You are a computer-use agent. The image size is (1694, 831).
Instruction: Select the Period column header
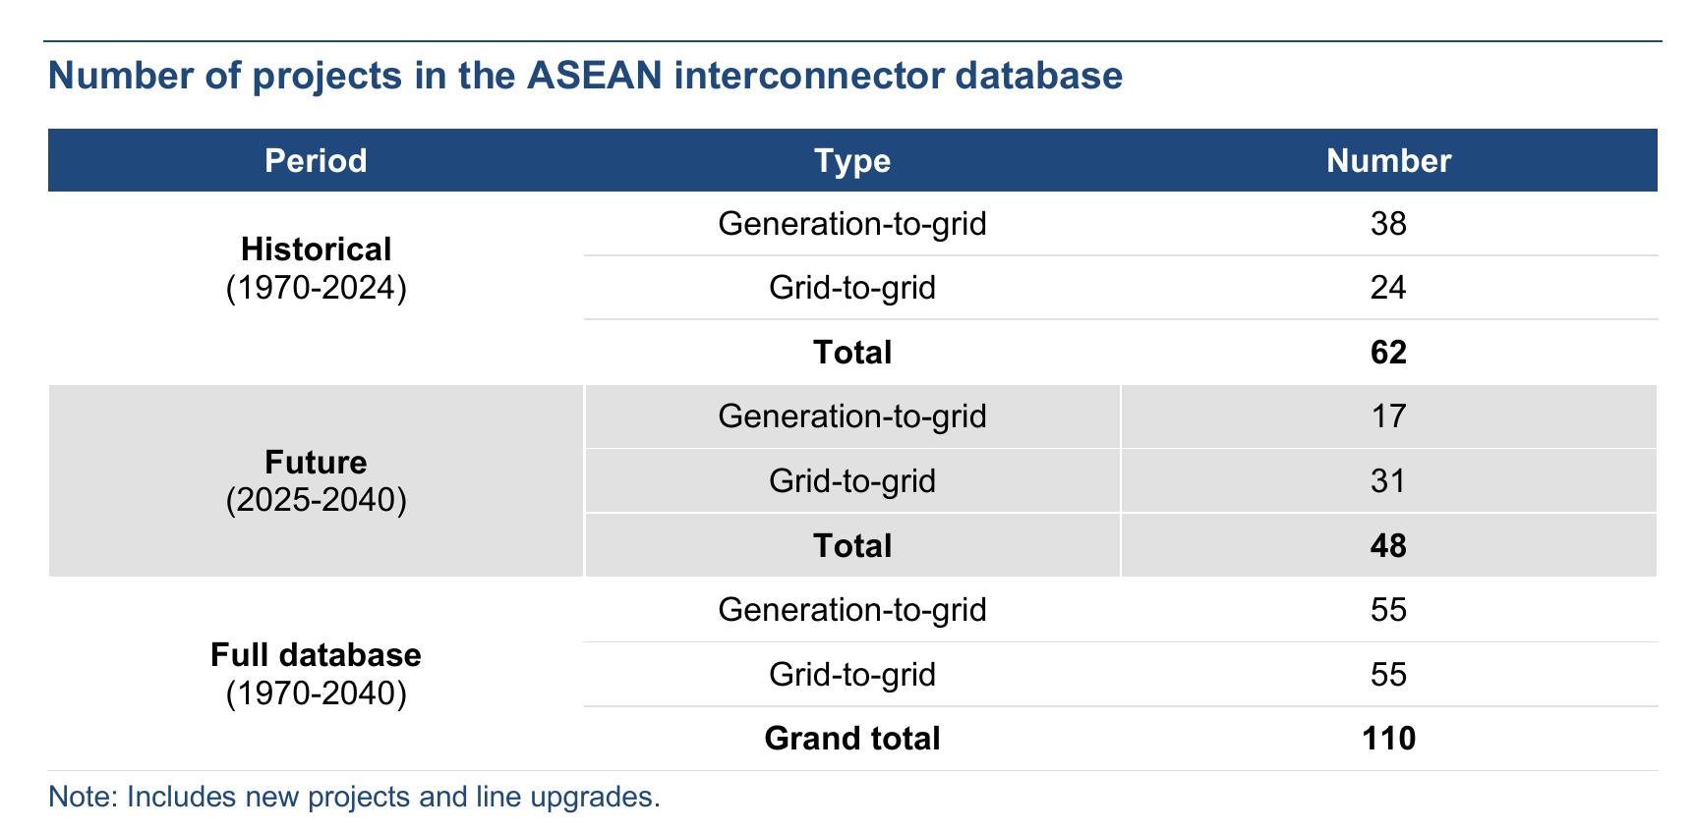[x=316, y=160]
